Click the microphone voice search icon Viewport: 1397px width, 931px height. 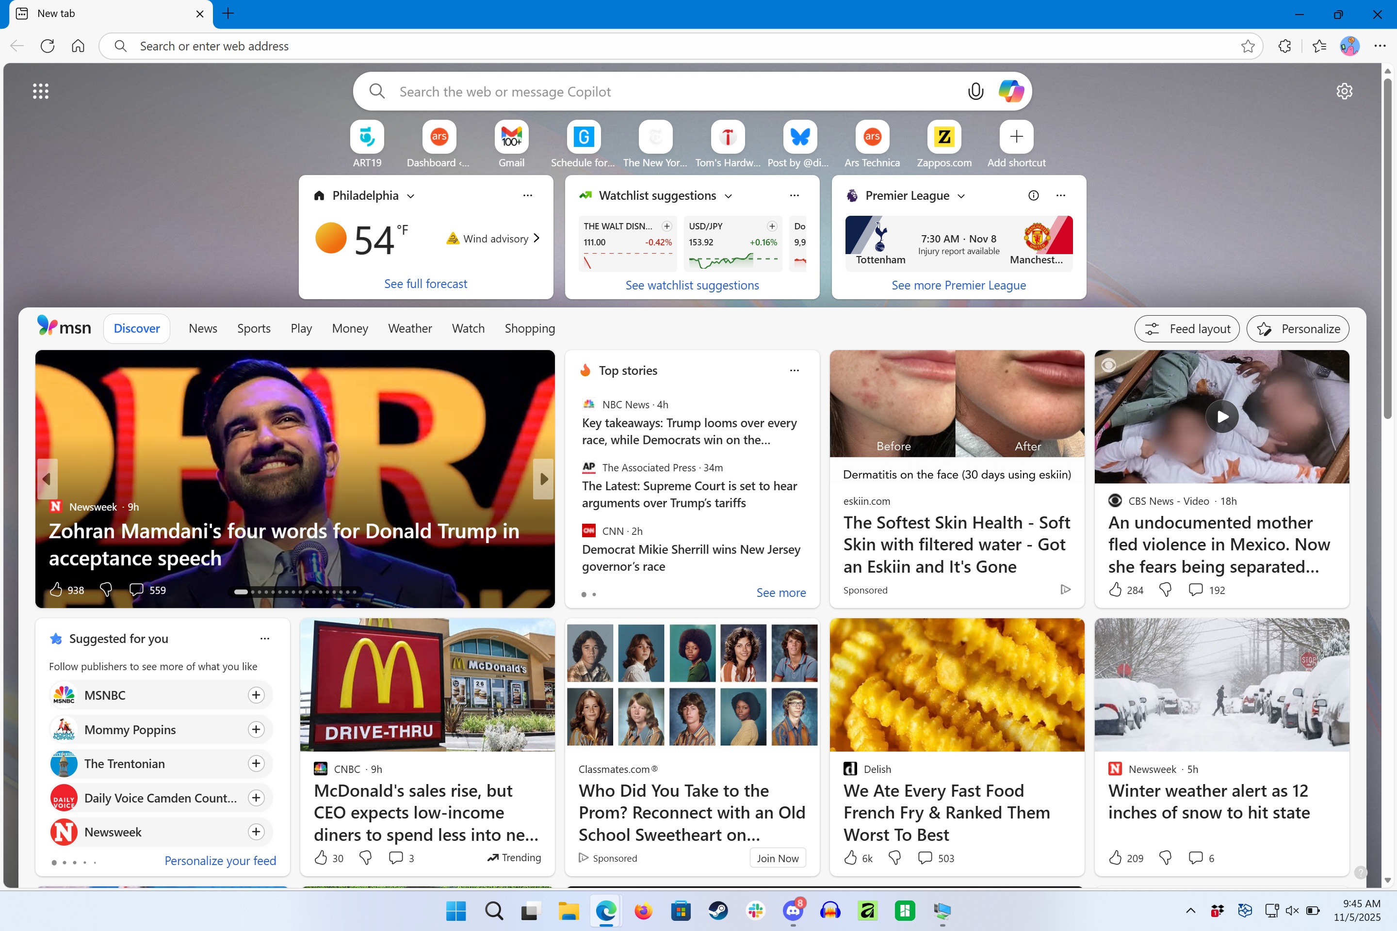click(x=975, y=92)
